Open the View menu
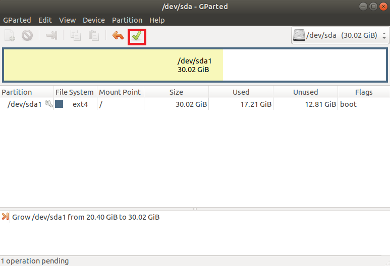 pos(67,20)
